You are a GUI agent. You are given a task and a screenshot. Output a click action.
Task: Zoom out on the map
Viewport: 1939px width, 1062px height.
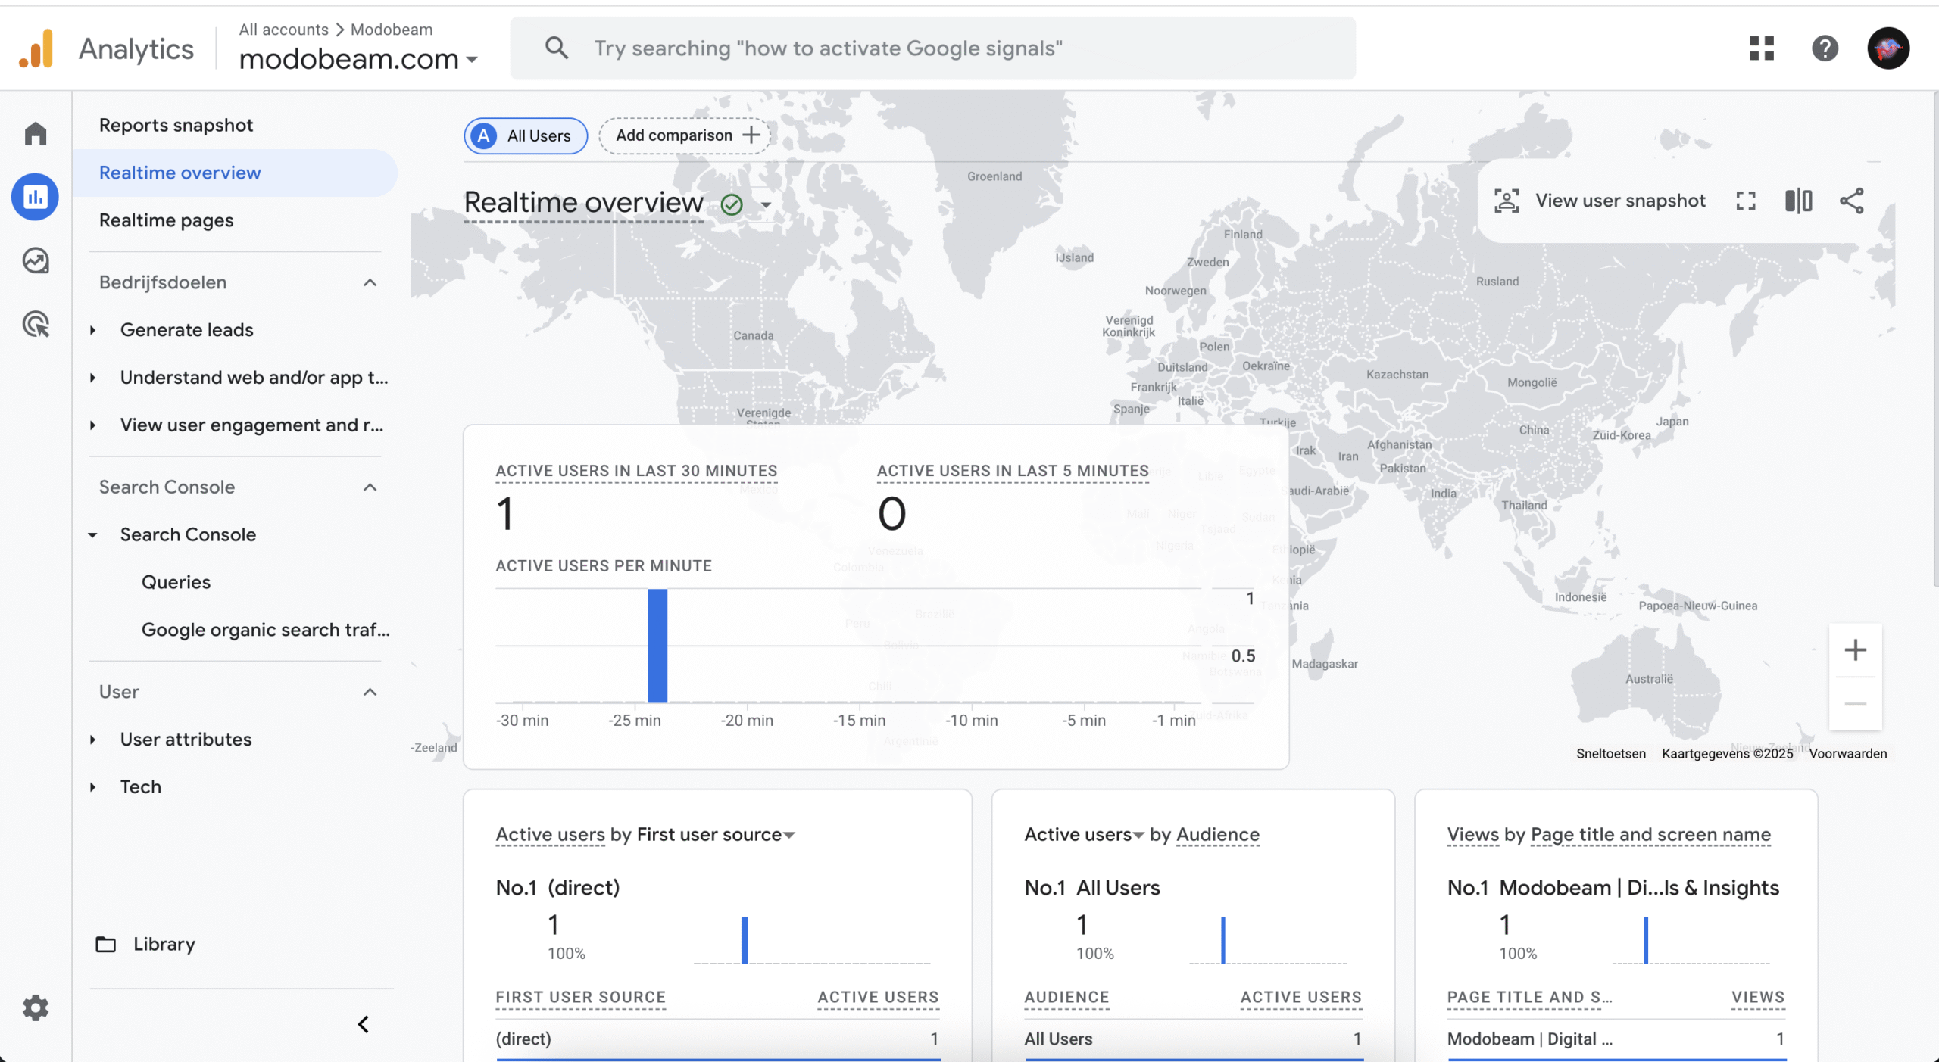(x=1855, y=704)
